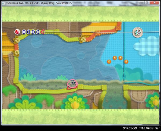Click the red arrow marker beside the score
161x131 pixels.
tap(43, 31)
